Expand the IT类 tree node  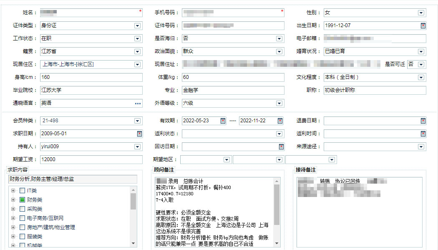(x=13, y=190)
